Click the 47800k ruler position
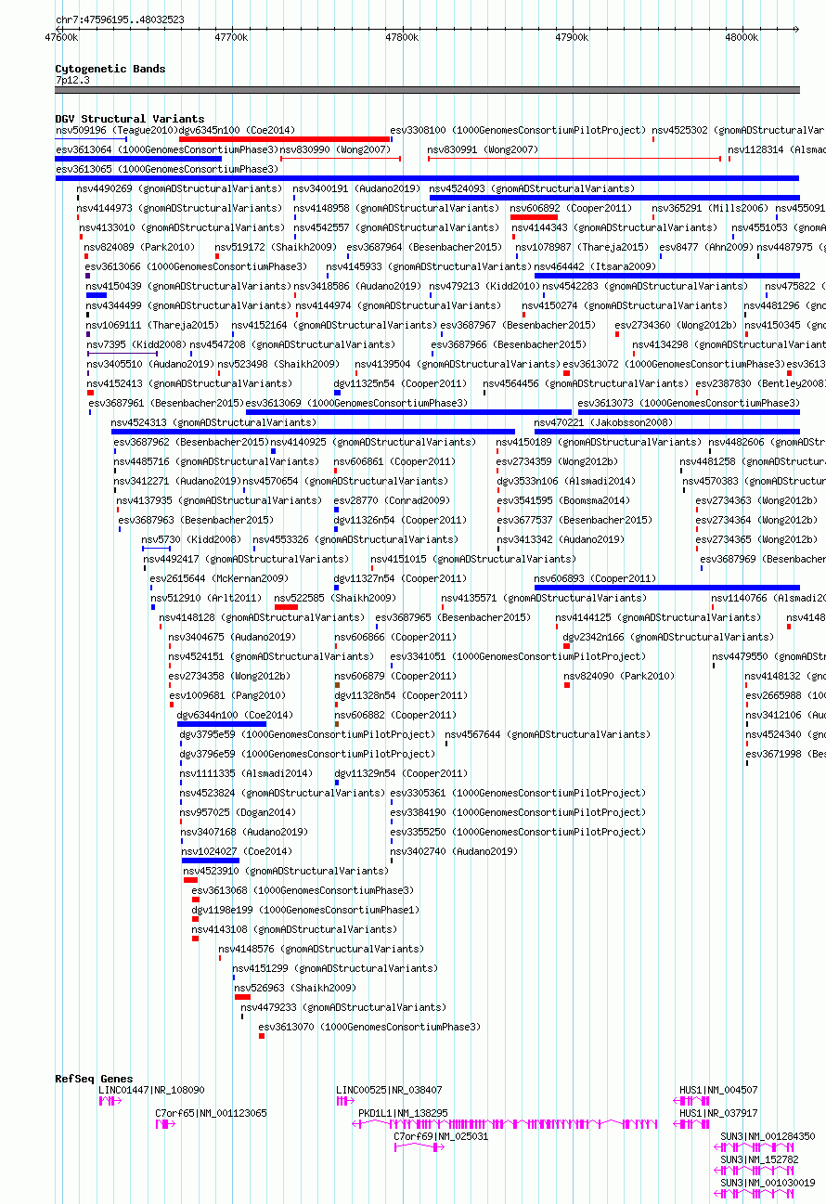Screen dimensions: 826x1204 [x=402, y=37]
